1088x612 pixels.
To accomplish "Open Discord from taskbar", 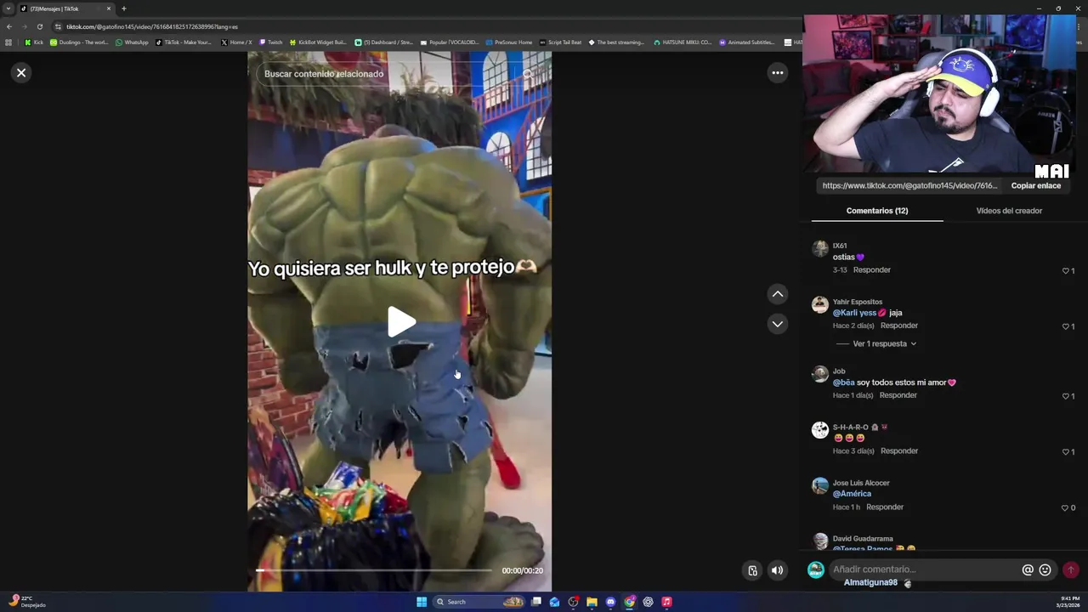I will [610, 602].
